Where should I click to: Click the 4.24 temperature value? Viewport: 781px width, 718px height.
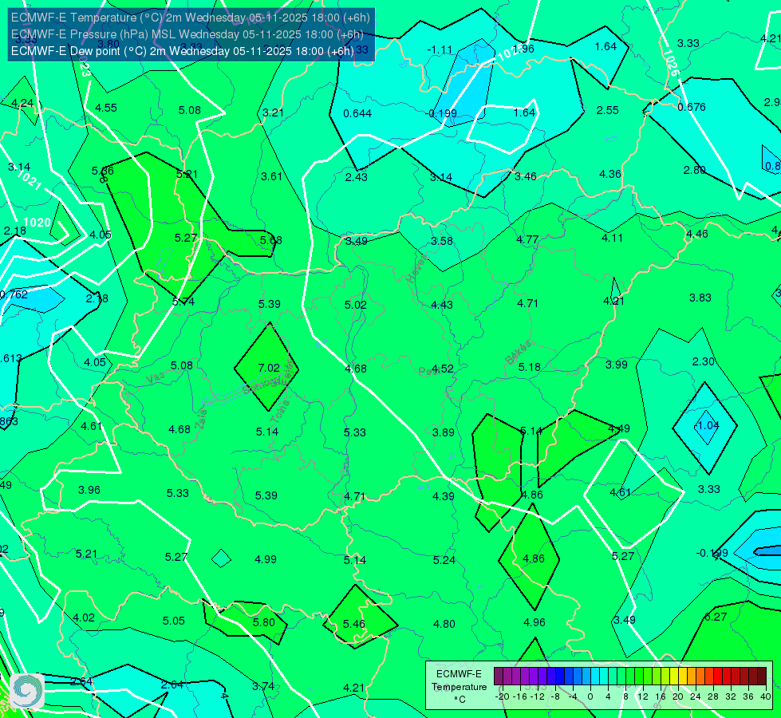(x=22, y=103)
